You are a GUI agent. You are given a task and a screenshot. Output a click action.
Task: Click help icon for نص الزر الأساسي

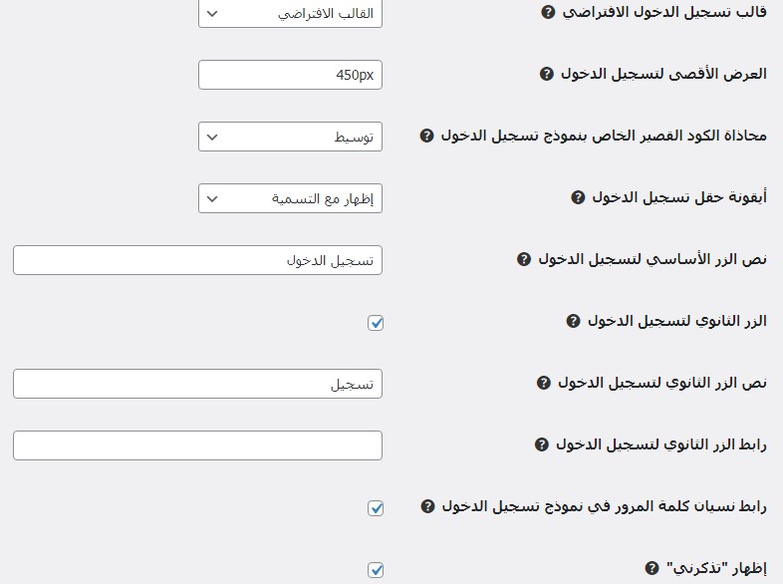point(524,259)
